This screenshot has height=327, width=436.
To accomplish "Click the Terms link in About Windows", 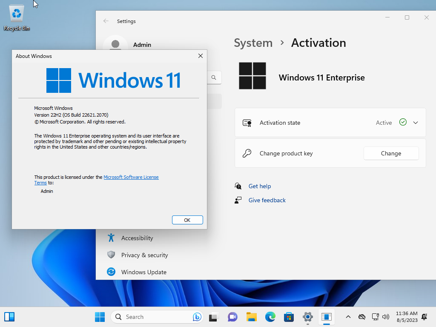I will pyautogui.click(x=40, y=183).
